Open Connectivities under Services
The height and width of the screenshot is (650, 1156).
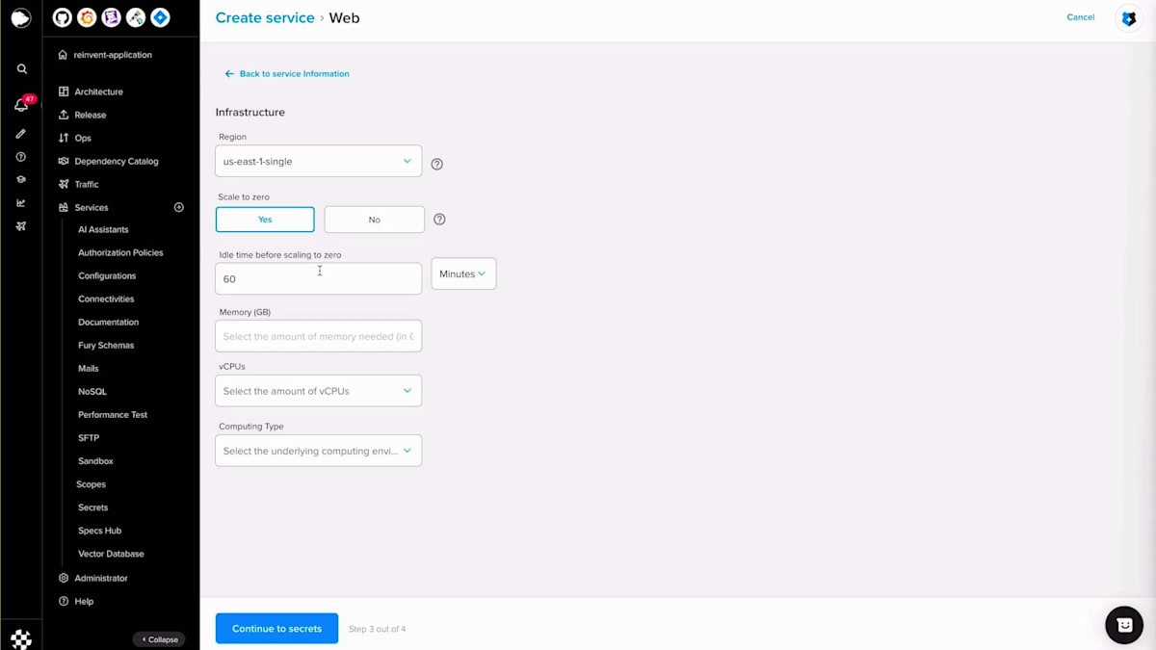click(106, 299)
